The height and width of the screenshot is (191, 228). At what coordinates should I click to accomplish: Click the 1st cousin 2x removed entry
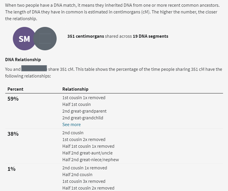(x=84, y=140)
